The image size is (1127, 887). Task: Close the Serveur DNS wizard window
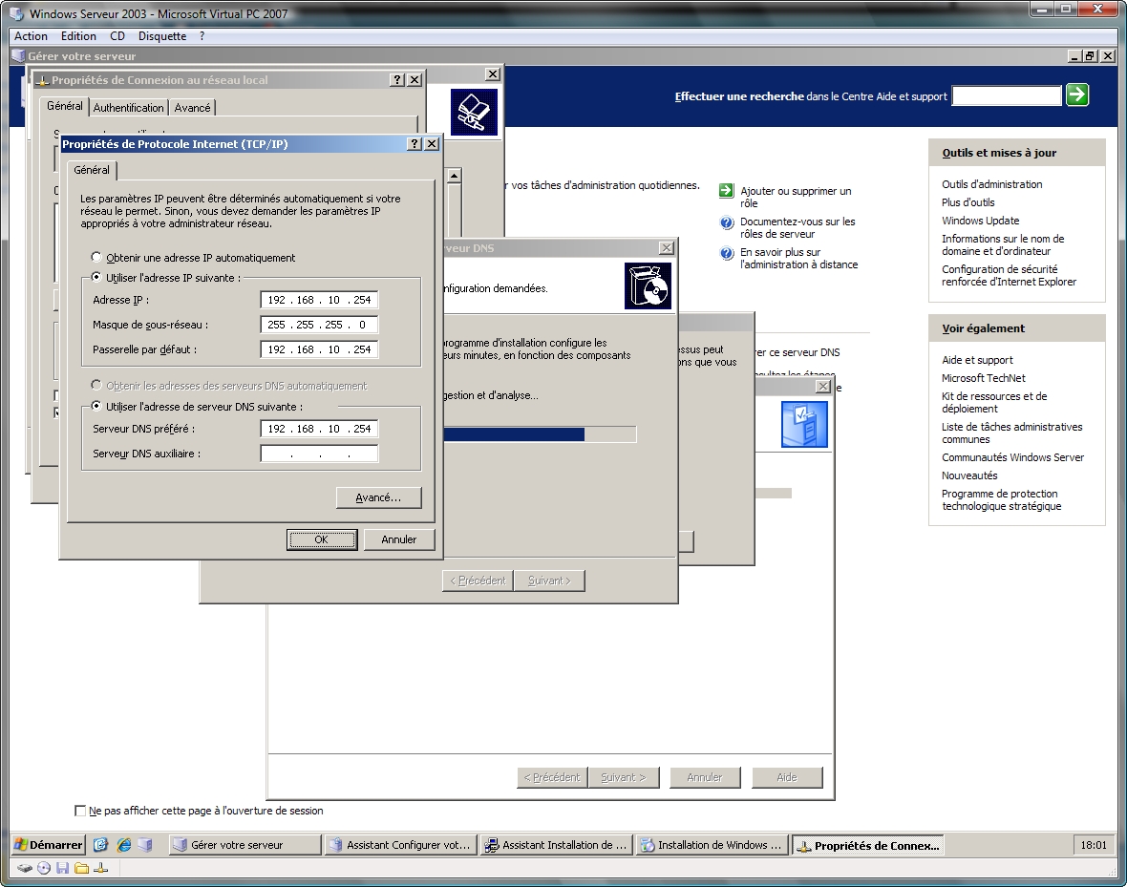click(x=667, y=248)
